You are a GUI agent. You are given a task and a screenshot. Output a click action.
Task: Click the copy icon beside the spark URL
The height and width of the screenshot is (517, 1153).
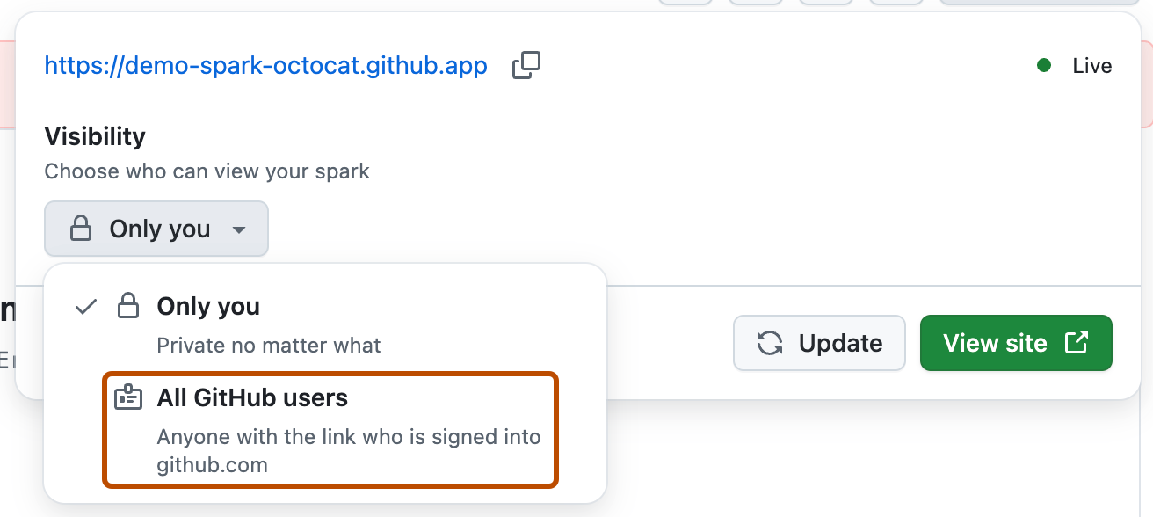tap(526, 65)
